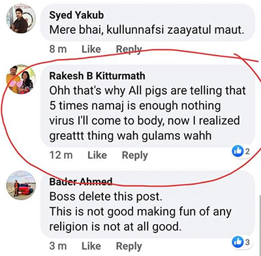Select the 'Boss delete this post' comment bubble
This screenshot has height=256, width=261.
coord(148,205)
